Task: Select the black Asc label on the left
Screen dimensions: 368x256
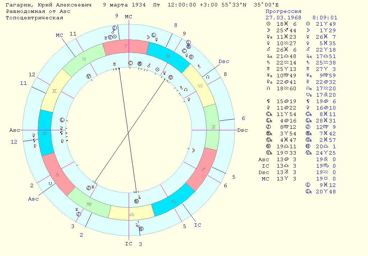Action: tap(14, 130)
